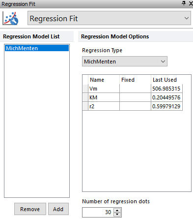Click the Last Used column header
The image size is (193, 219).
(x=166, y=80)
